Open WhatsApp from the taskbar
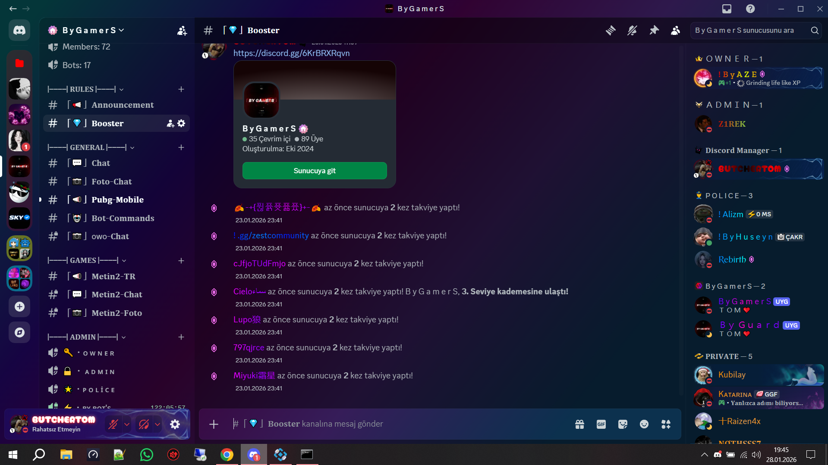 coord(147,454)
